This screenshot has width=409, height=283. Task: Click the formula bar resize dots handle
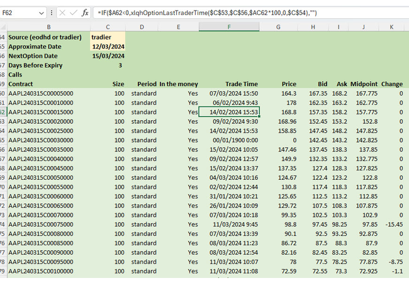click(52, 12)
